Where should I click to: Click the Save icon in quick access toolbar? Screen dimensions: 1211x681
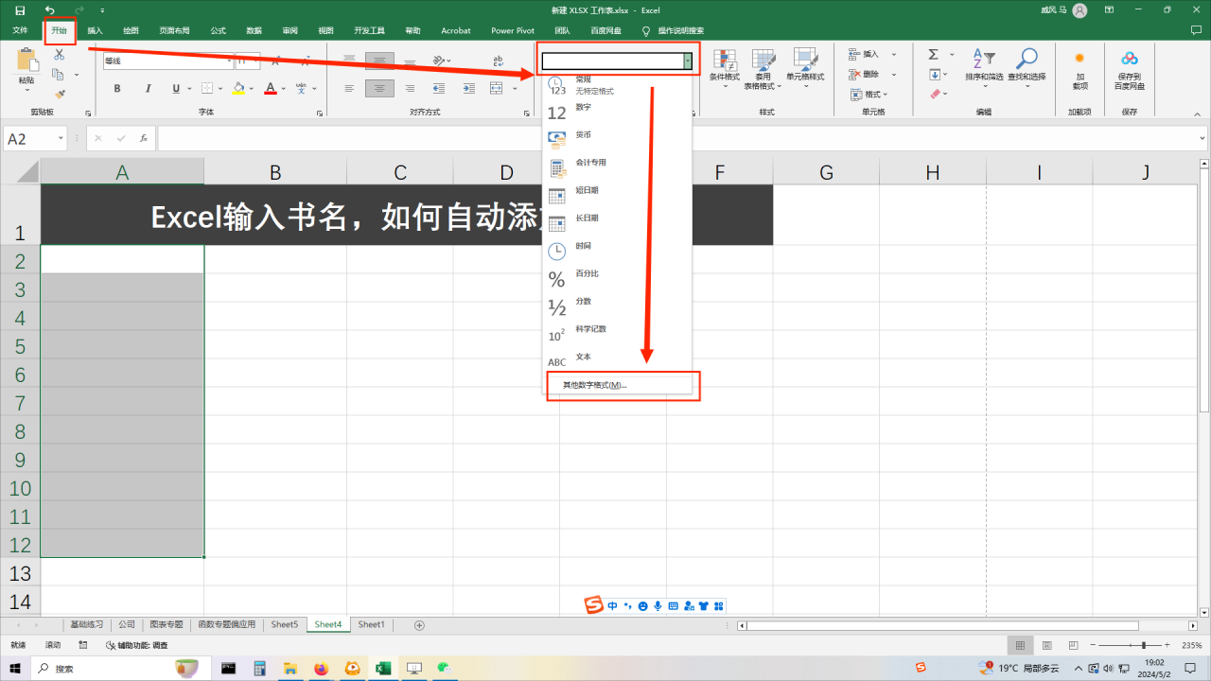click(20, 9)
